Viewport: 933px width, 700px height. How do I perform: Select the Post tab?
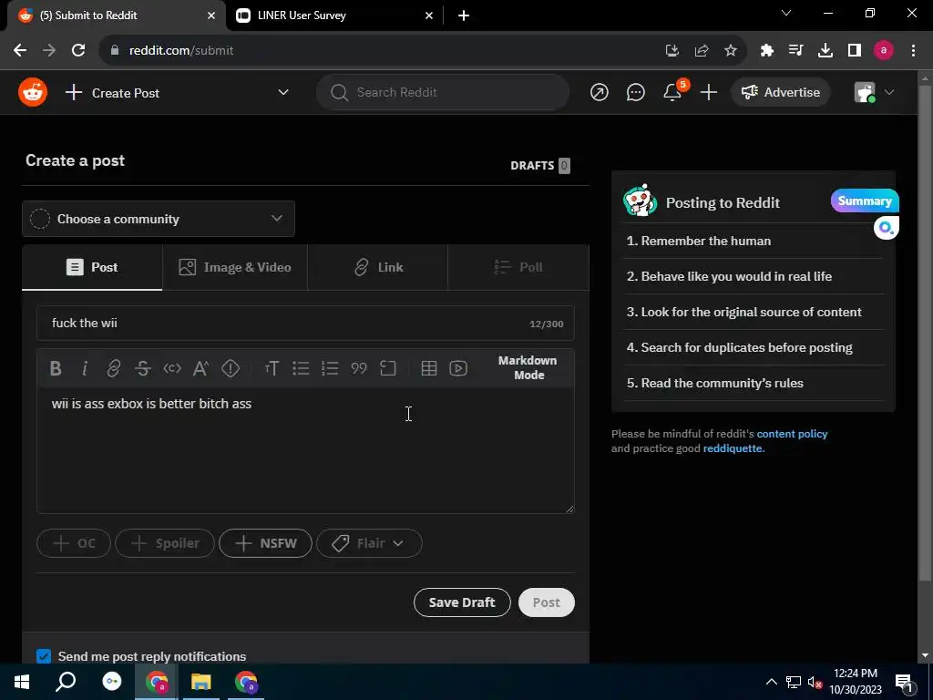[x=92, y=267]
